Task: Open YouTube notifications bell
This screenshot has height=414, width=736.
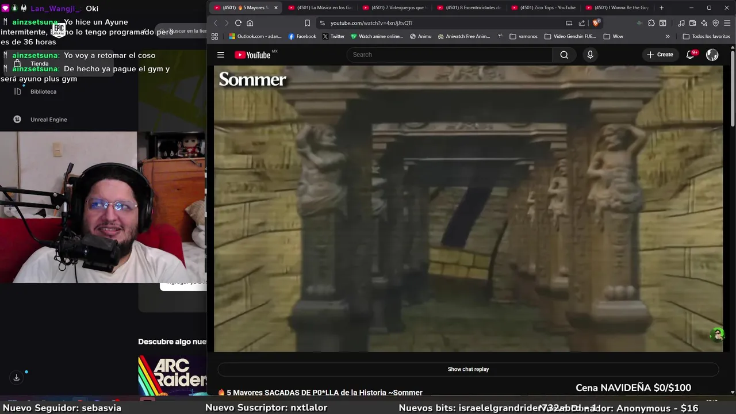Action: click(x=691, y=55)
